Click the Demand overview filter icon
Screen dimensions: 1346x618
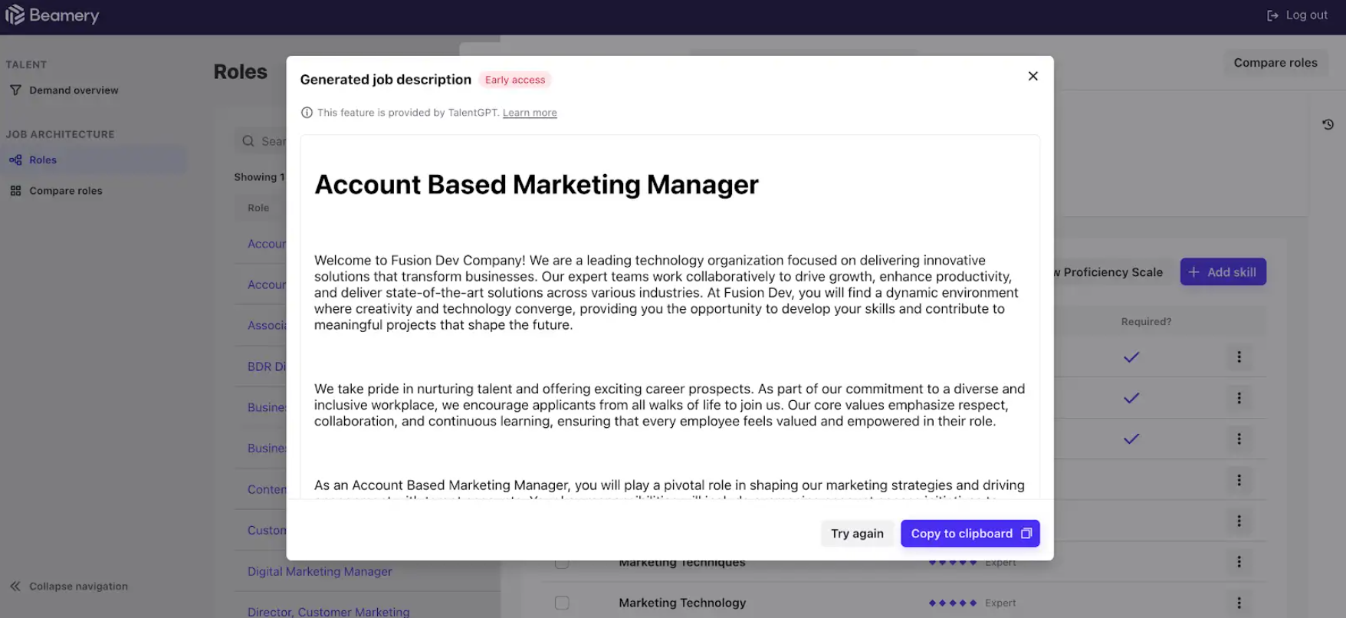pos(15,90)
